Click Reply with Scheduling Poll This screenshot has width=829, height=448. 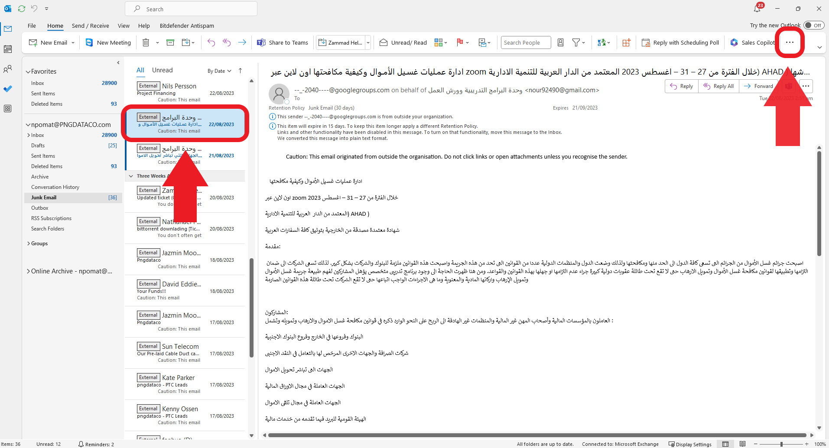680,42
